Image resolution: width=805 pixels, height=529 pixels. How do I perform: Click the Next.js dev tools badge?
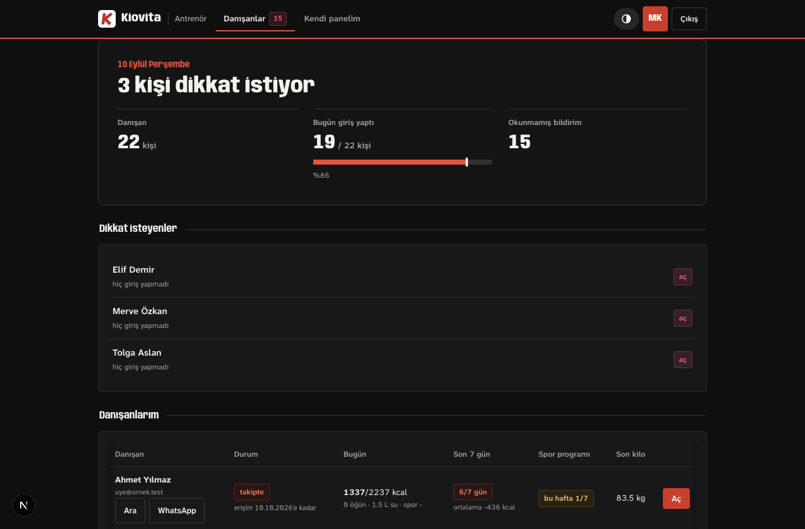pos(24,505)
